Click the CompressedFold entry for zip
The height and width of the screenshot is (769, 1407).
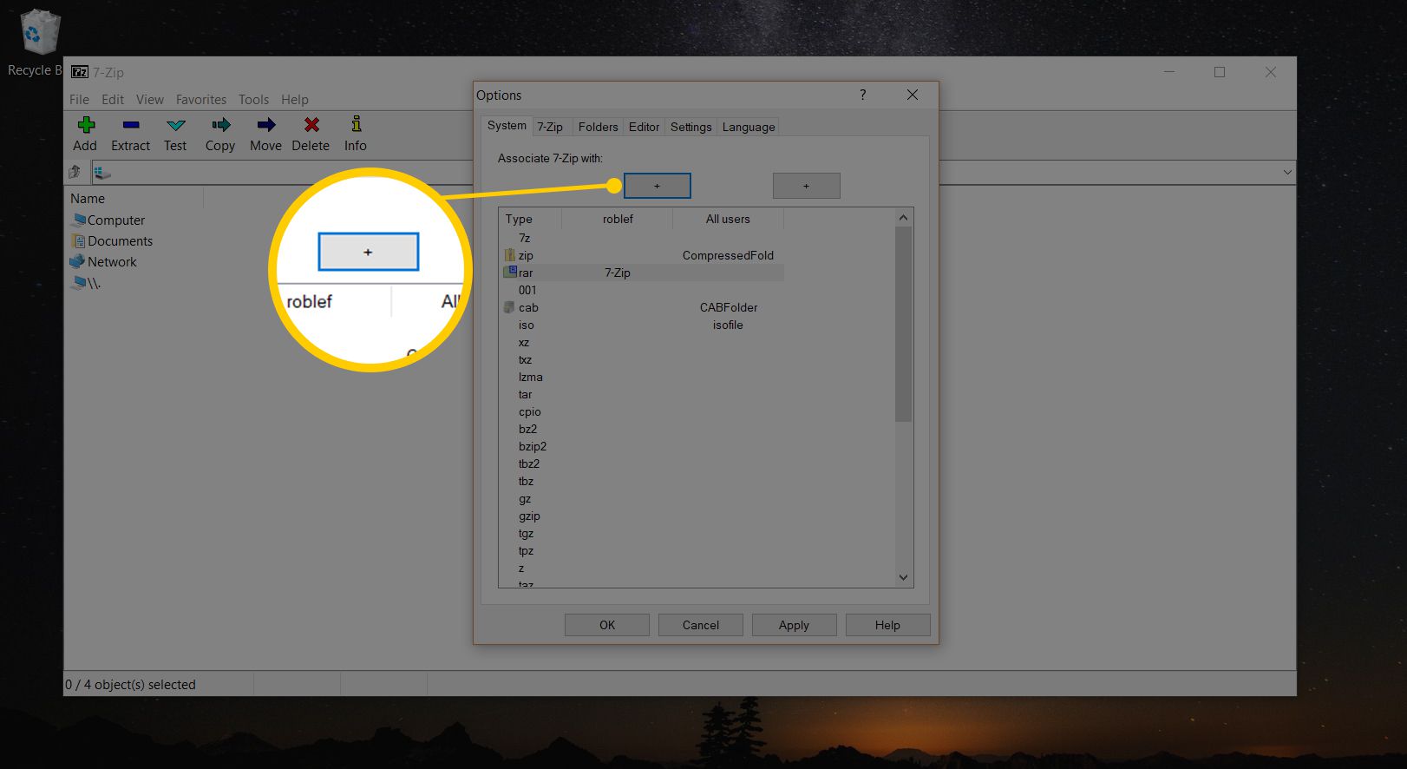[728, 255]
